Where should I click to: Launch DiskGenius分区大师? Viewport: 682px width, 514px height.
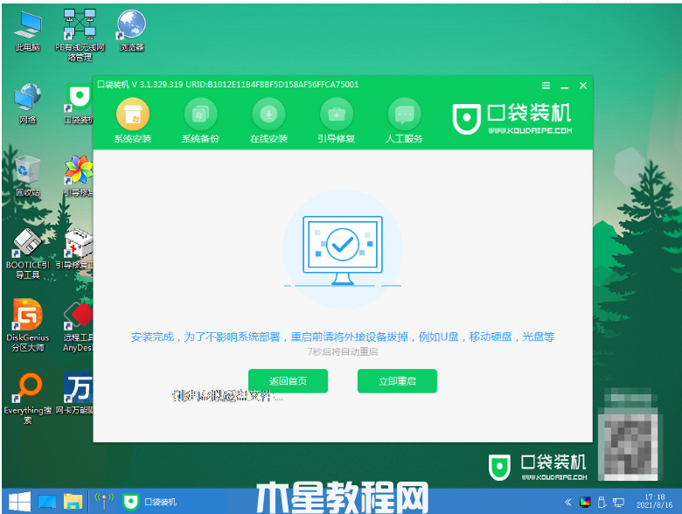[28, 325]
